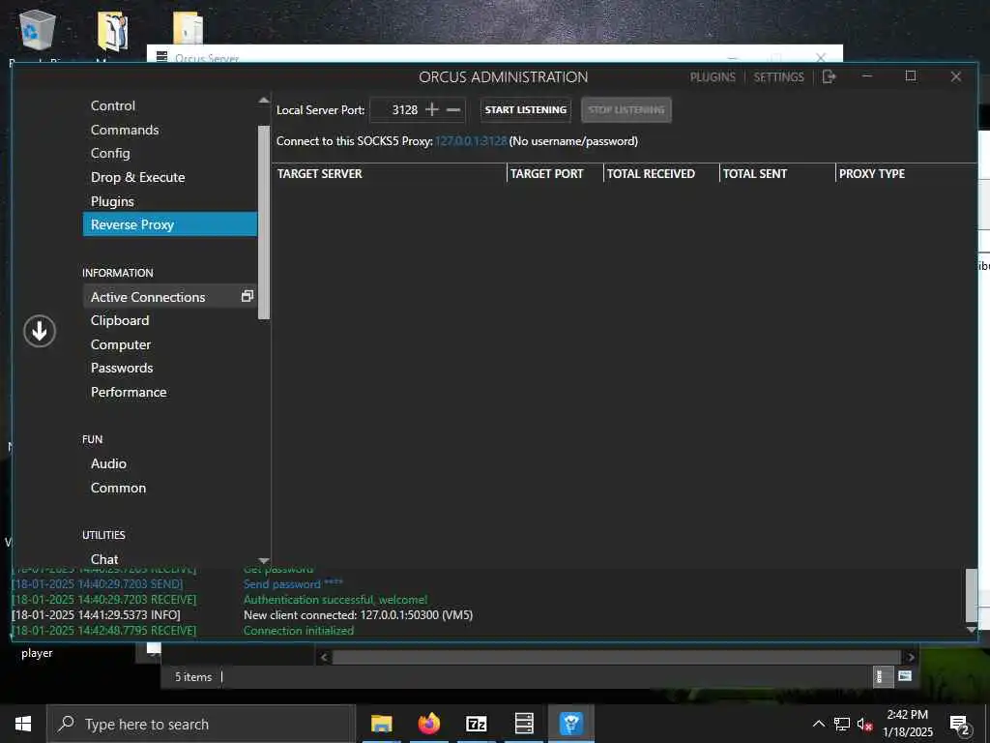Open the Performance page
The image size is (990, 743).
[129, 392]
